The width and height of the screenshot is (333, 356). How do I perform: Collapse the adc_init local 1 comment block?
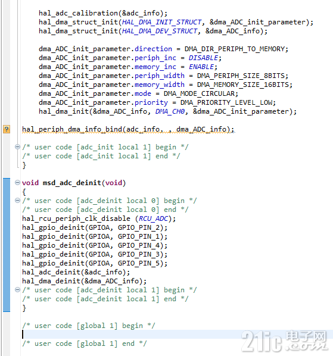coord(17,147)
